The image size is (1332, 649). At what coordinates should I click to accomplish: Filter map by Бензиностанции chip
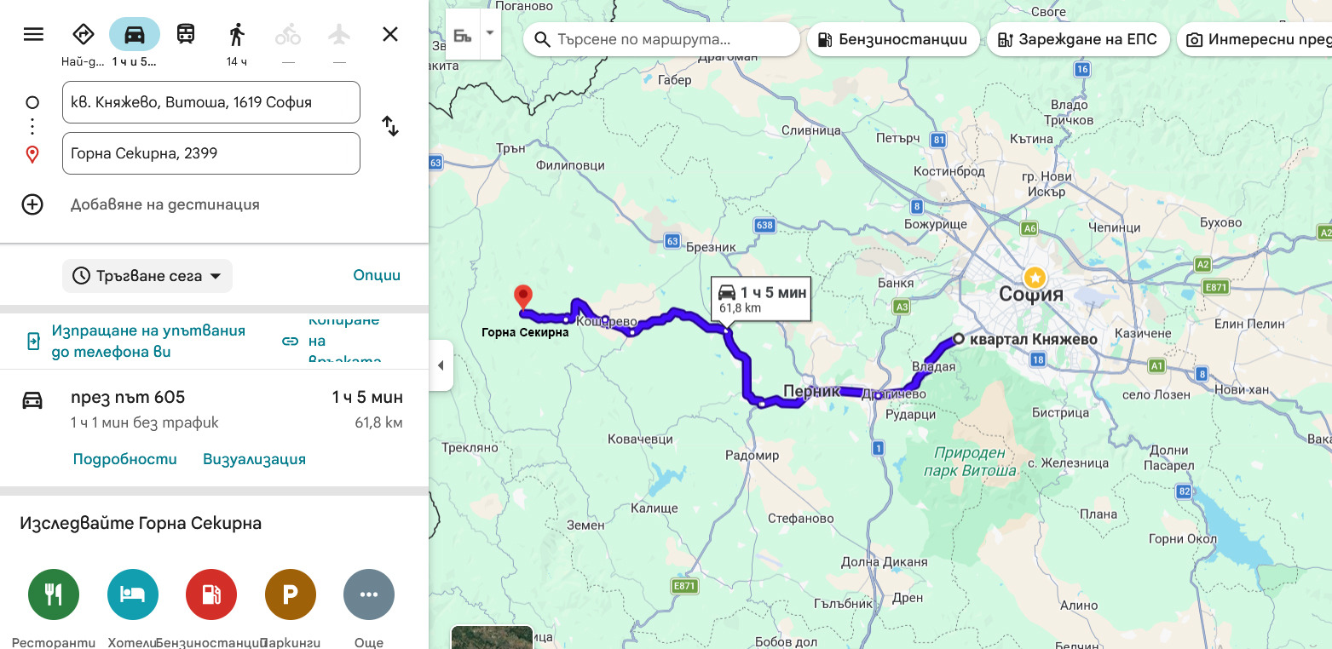[x=892, y=39]
